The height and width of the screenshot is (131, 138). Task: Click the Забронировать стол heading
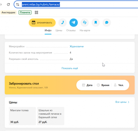(x=24, y=84)
